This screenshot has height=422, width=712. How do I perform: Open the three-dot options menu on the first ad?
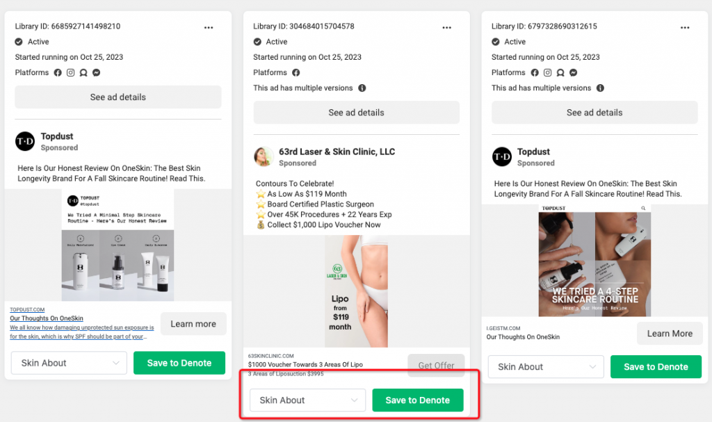tap(209, 27)
